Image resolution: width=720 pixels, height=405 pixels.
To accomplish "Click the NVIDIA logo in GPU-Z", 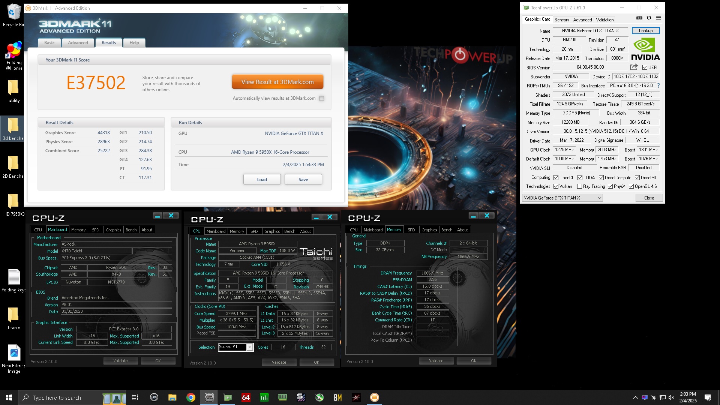I will pos(645,50).
